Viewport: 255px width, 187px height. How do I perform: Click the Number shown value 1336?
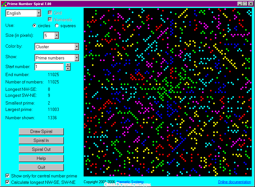(52, 118)
